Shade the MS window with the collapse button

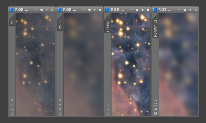(x=41, y=10)
